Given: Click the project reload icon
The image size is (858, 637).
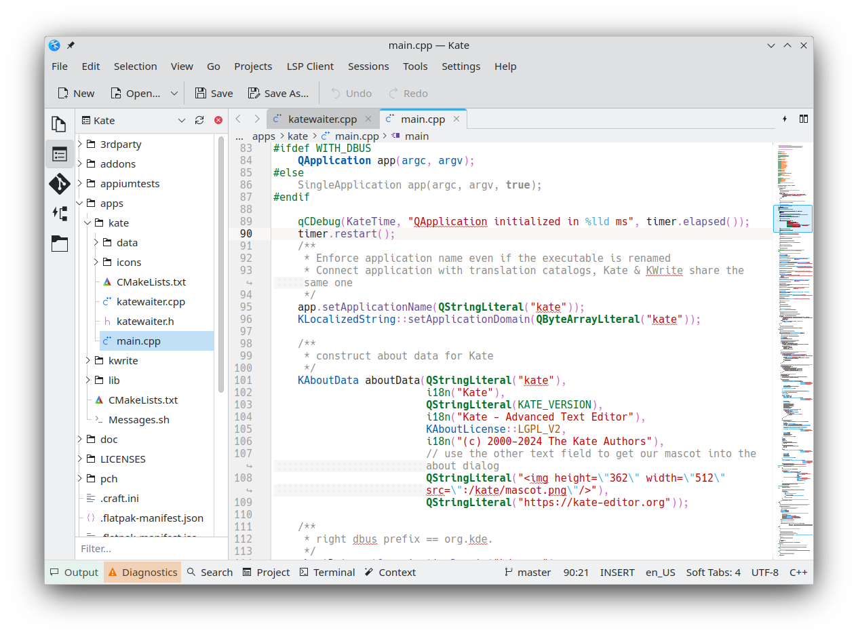Looking at the screenshot, I should tap(199, 120).
